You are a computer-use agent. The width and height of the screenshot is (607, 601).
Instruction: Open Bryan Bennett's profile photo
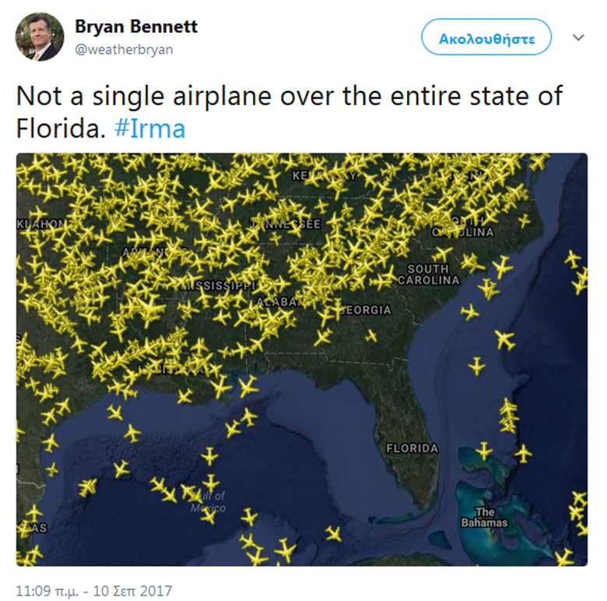40,37
